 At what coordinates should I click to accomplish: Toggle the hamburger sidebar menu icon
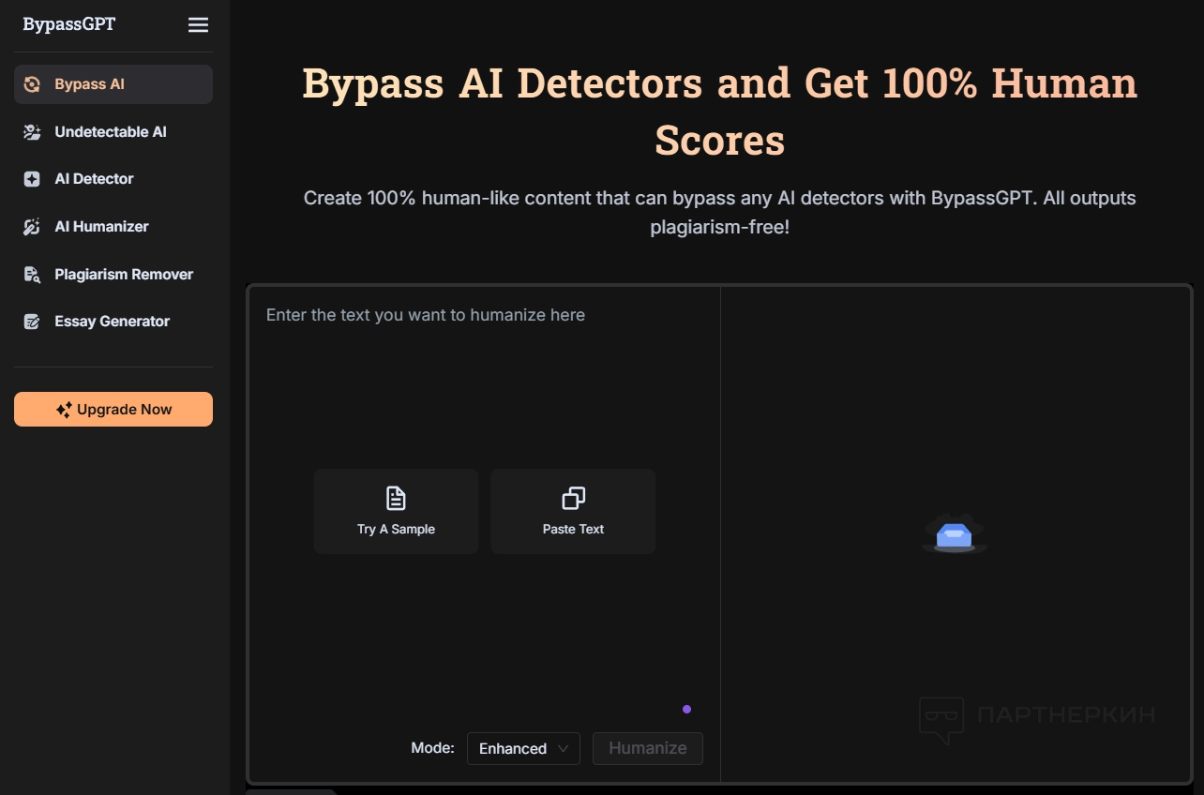coord(198,25)
